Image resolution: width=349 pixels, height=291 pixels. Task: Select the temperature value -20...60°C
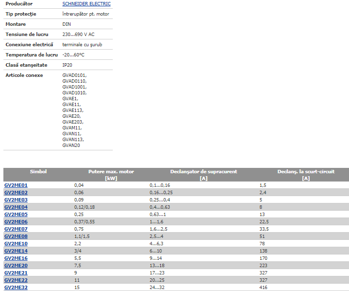tap(73, 55)
